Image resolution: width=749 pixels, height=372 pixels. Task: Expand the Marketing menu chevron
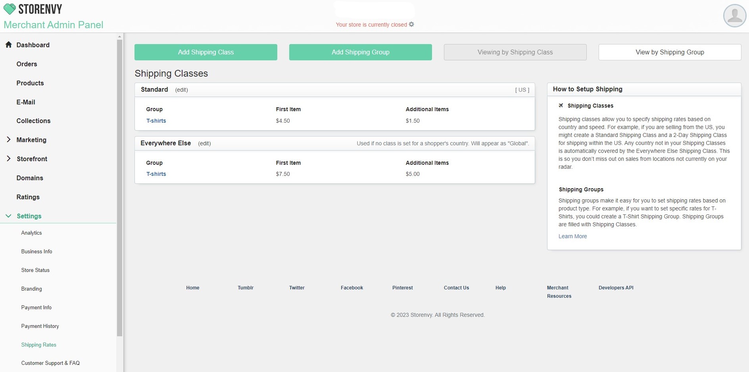[9, 139]
